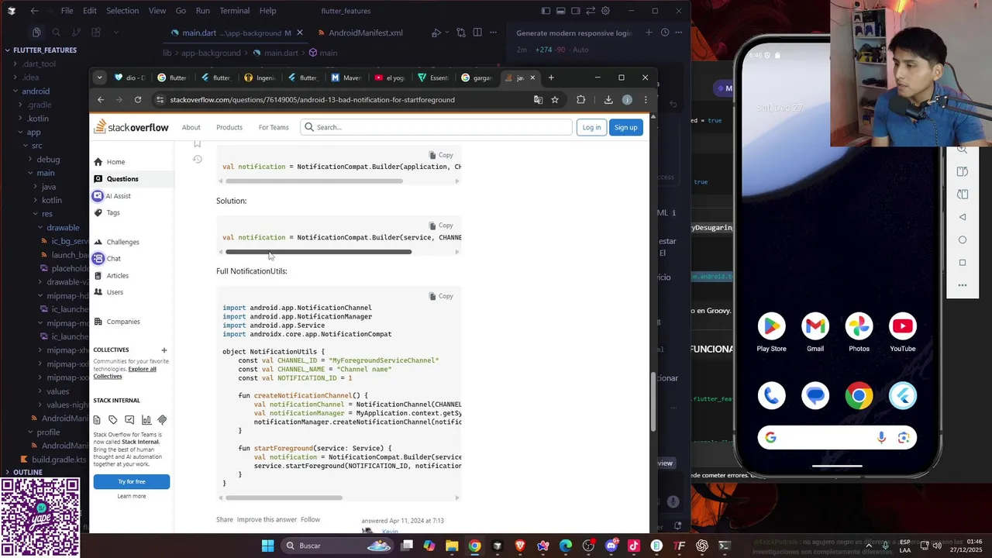The image size is (992, 558).
Task: Open a new browser tab
Action: (551, 77)
